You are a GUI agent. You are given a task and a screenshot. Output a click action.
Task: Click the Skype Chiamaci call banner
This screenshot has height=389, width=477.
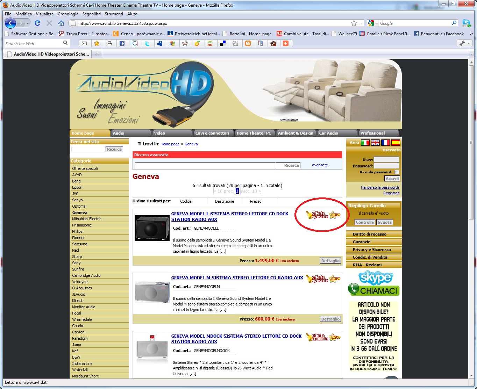click(x=374, y=284)
